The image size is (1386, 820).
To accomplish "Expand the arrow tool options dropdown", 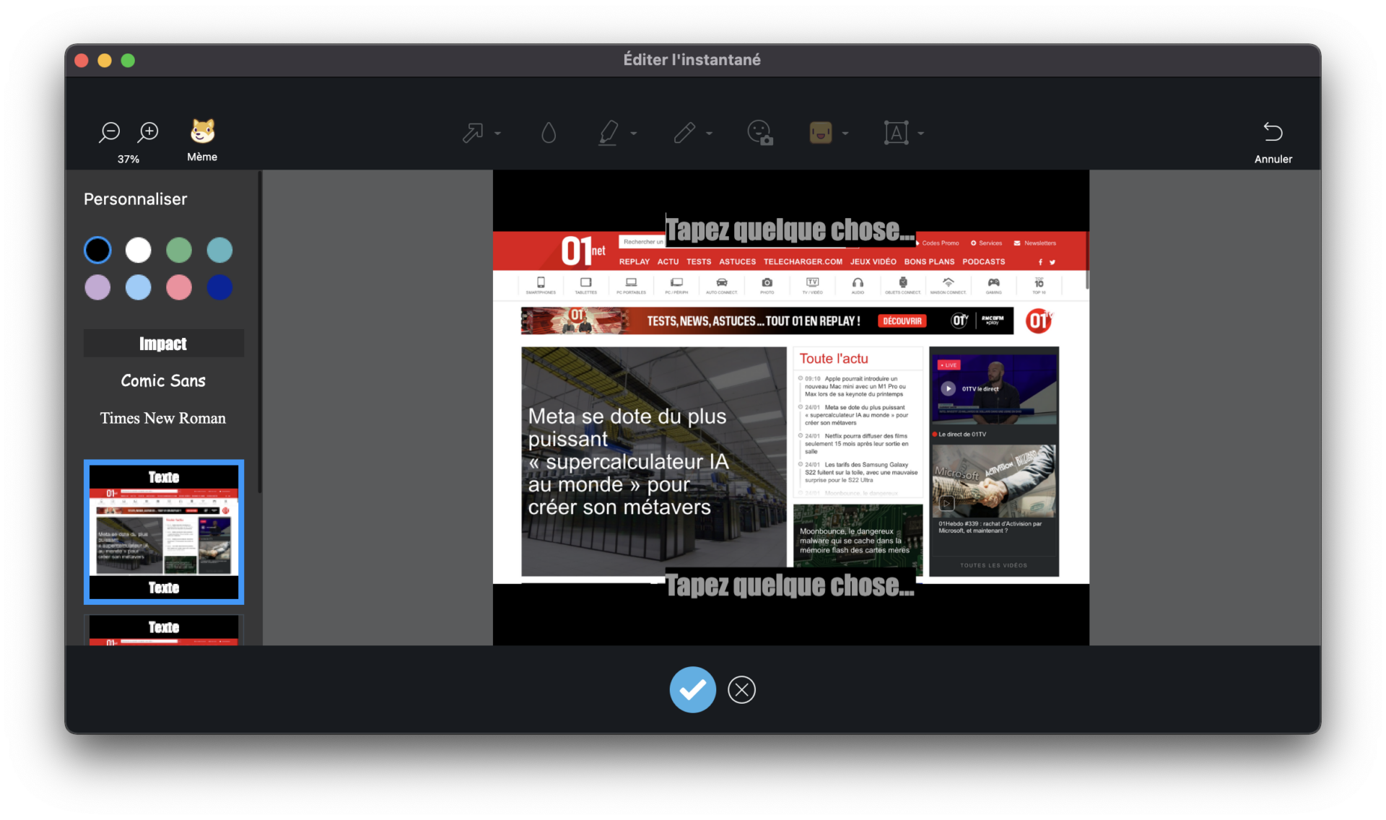I will point(497,133).
